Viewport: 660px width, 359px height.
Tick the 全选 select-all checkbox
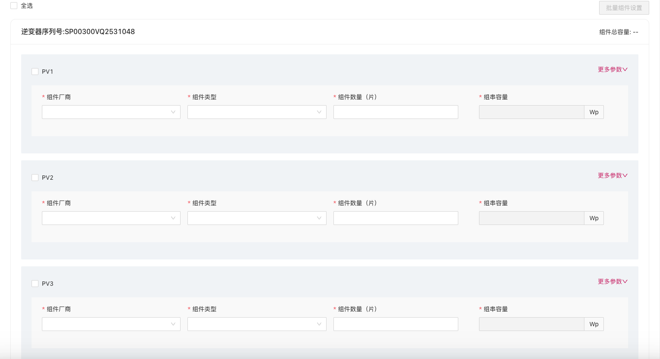pyautogui.click(x=14, y=6)
